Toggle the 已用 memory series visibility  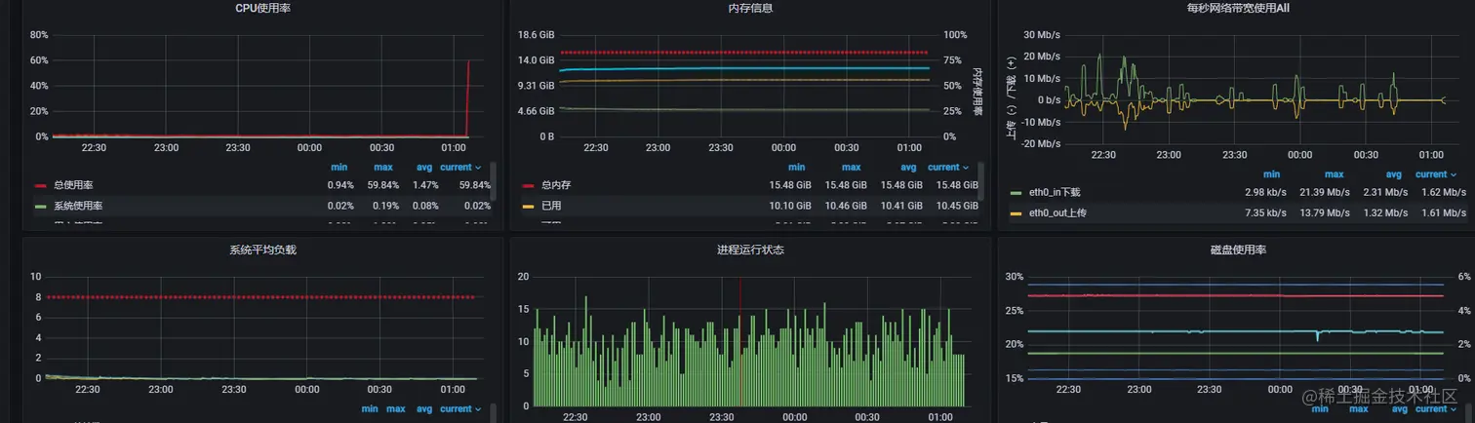coord(551,206)
